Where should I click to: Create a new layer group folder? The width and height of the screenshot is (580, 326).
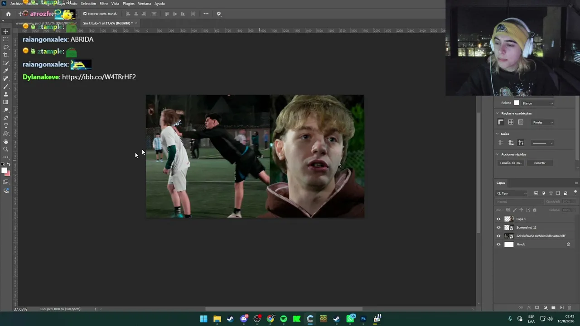[553, 307]
